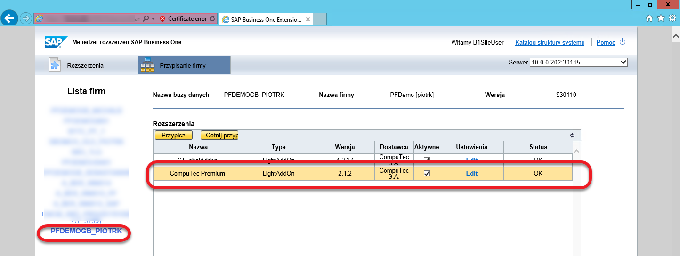This screenshot has height=256, width=680.
Task: Open browser home page icon
Action: coord(649,18)
